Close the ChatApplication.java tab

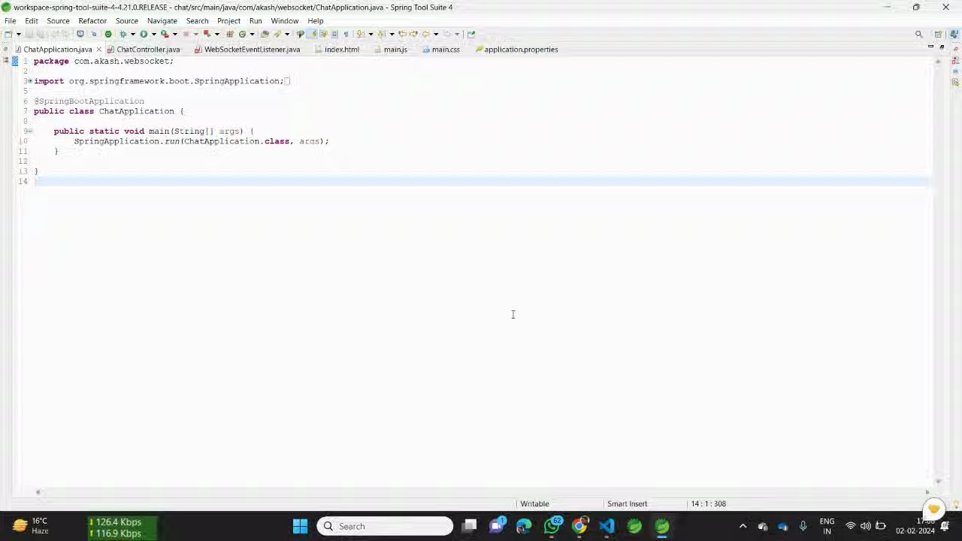pos(98,50)
